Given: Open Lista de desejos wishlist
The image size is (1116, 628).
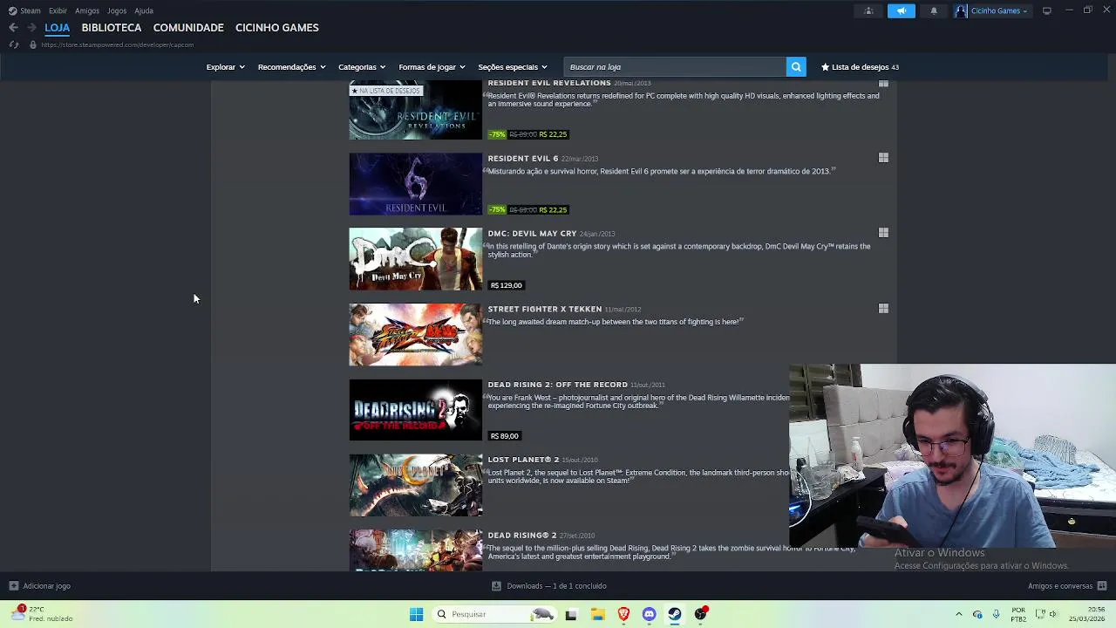Looking at the screenshot, I should click(x=860, y=67).
